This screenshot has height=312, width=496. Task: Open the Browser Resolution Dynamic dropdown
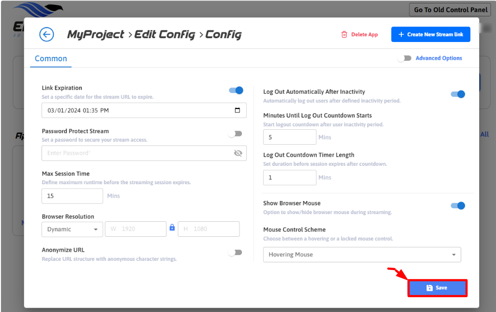(x=72, y=230)
